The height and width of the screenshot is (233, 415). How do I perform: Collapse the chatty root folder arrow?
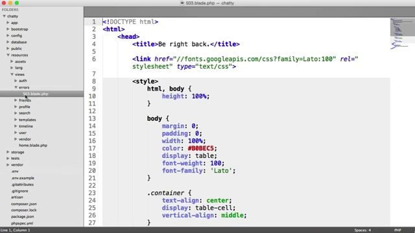(5, 16)
